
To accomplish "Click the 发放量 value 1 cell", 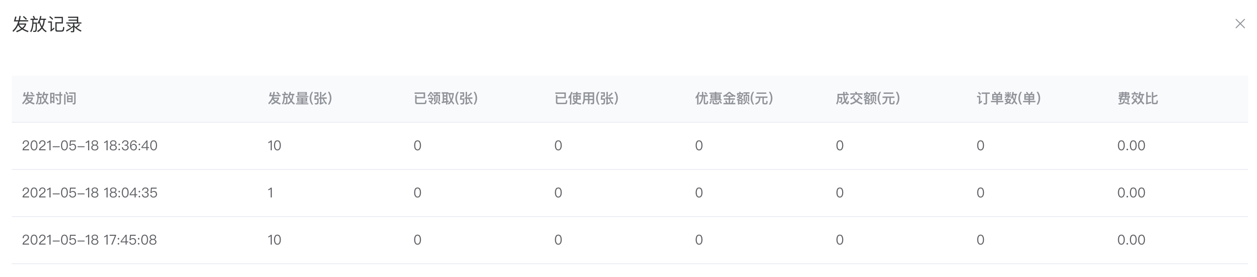I will (x=270, y=193).
